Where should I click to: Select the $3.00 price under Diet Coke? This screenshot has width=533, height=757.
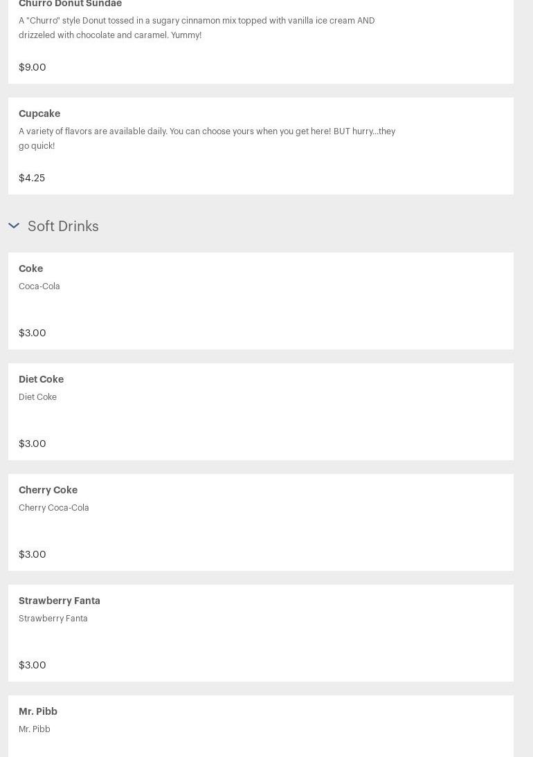coord(33,444)
